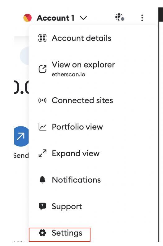Click the Notifications bell icon
Viewport: 163px width, 246px height.
coord(42,180)
